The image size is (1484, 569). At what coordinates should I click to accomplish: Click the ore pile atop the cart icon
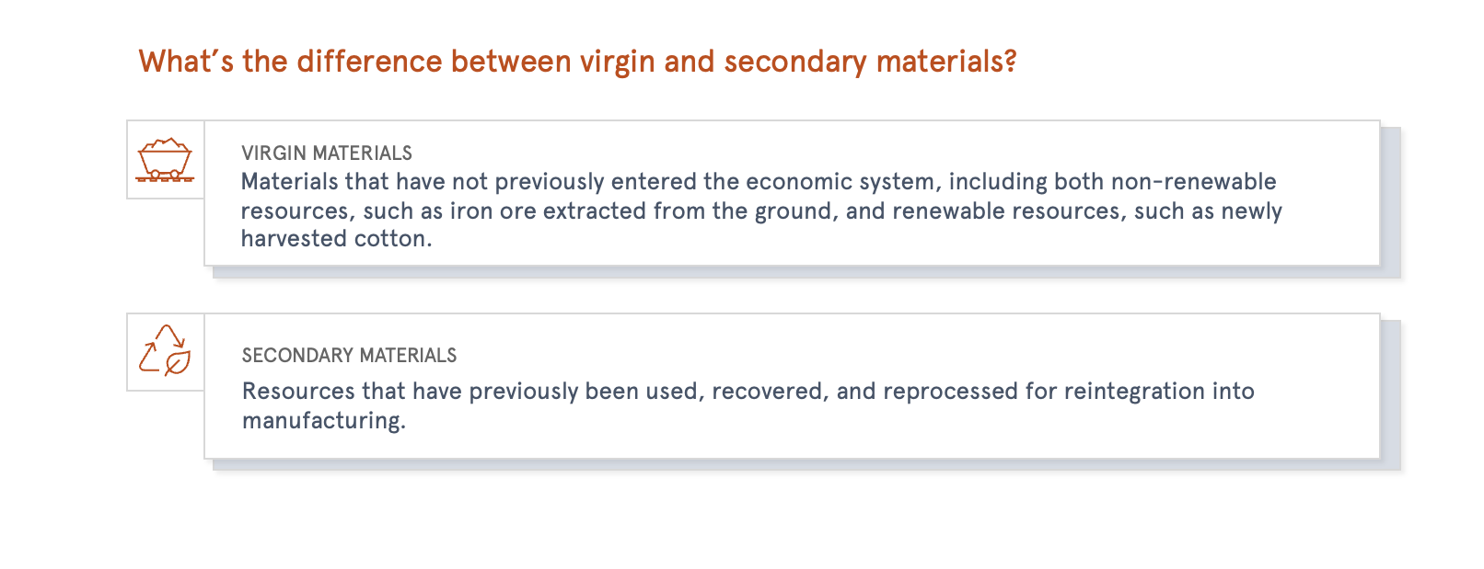tap(165, 144)
